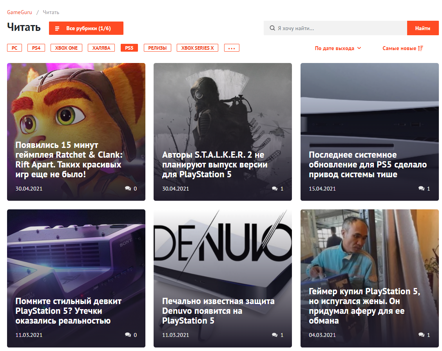
Task: Click the Читать breadcrumb item
Action: tap(51, 12)
